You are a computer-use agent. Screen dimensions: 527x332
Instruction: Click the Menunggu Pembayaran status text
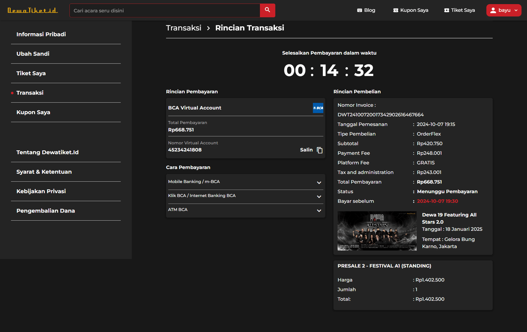(x=447, y=192)
